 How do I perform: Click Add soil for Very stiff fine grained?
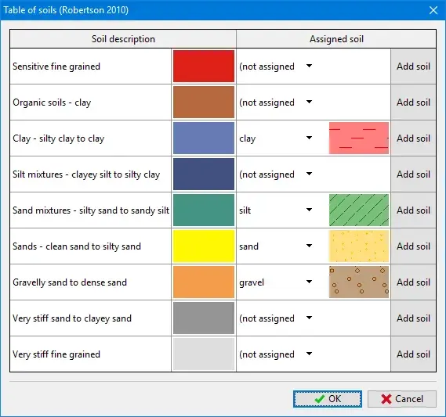413,354
